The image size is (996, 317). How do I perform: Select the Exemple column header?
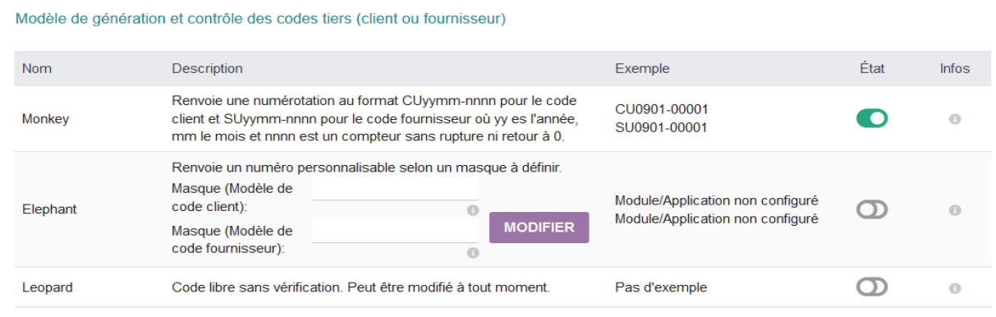point(642,69)
